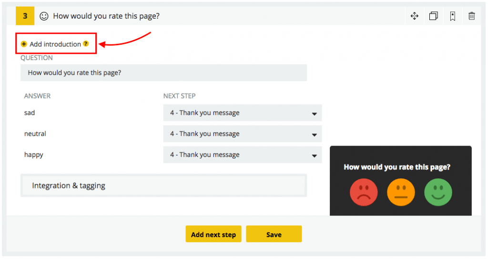Click the 'happy' answer label
The image size is (488, 259).
(34, 155)
